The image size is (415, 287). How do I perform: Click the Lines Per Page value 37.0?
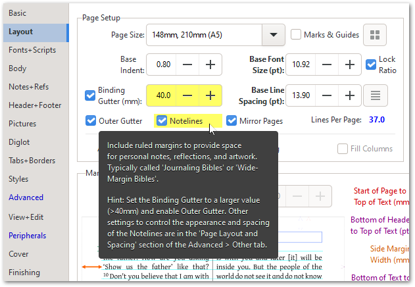(x=377, y=120)
